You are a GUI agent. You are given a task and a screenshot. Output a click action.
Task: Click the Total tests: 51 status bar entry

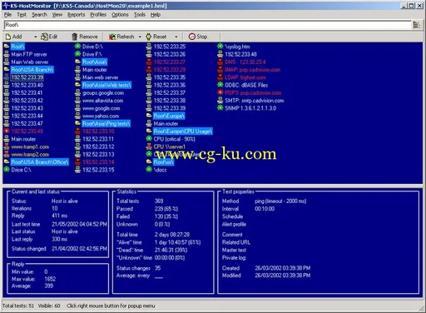tap(18, 306)
